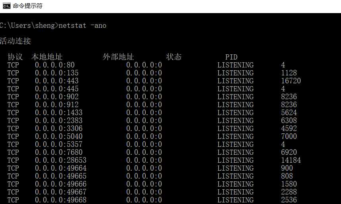341x204 pixels.
Task: Click local address 0.0.0.0:7680
Action: [x=59, y=152]
